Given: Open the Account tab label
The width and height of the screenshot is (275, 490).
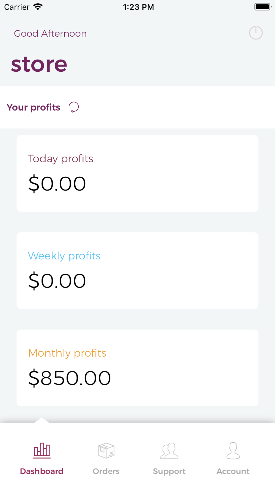Looking at the screenshot, I should coord(233,471).
